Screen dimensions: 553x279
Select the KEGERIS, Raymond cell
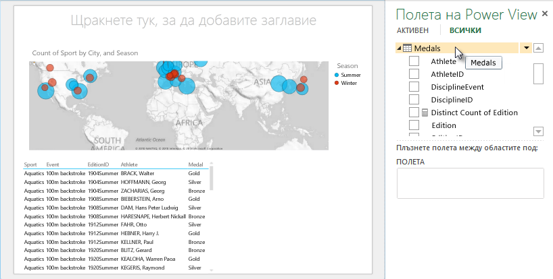pos(143,268)
